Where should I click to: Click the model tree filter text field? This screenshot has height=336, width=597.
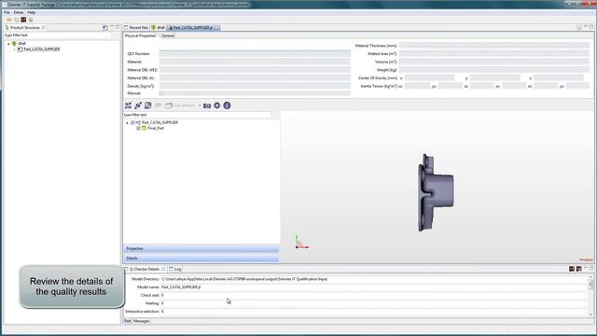pos(197,115)
